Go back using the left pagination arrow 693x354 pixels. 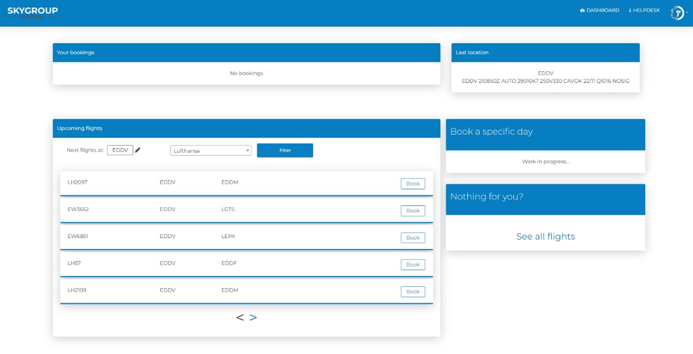(x=240, y=317)
